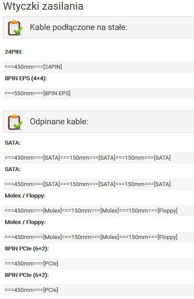This screenshot has width=194, height=299.
Task: Select the 24PIN label
Action: 14,52
